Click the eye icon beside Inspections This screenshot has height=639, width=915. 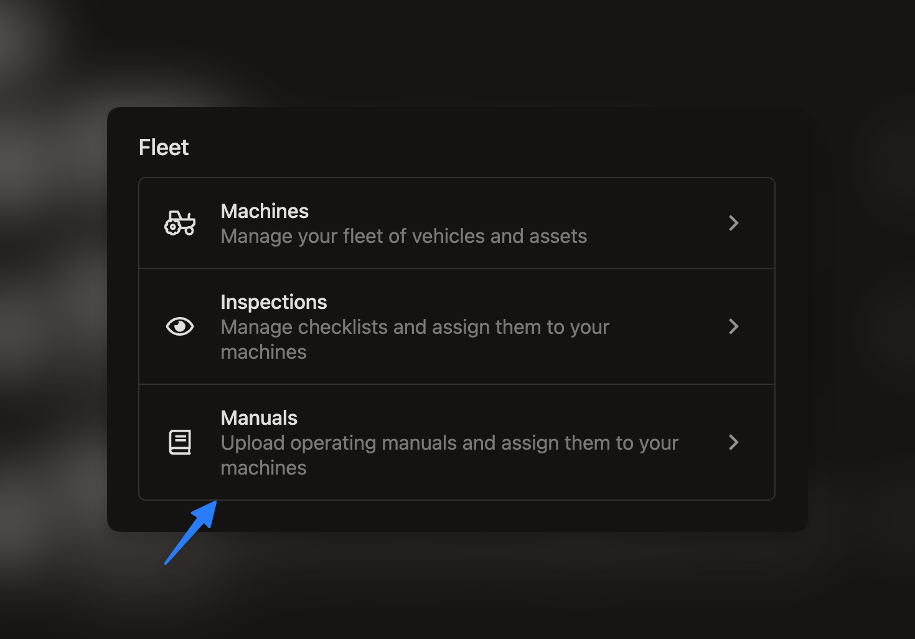coord(180,326)
